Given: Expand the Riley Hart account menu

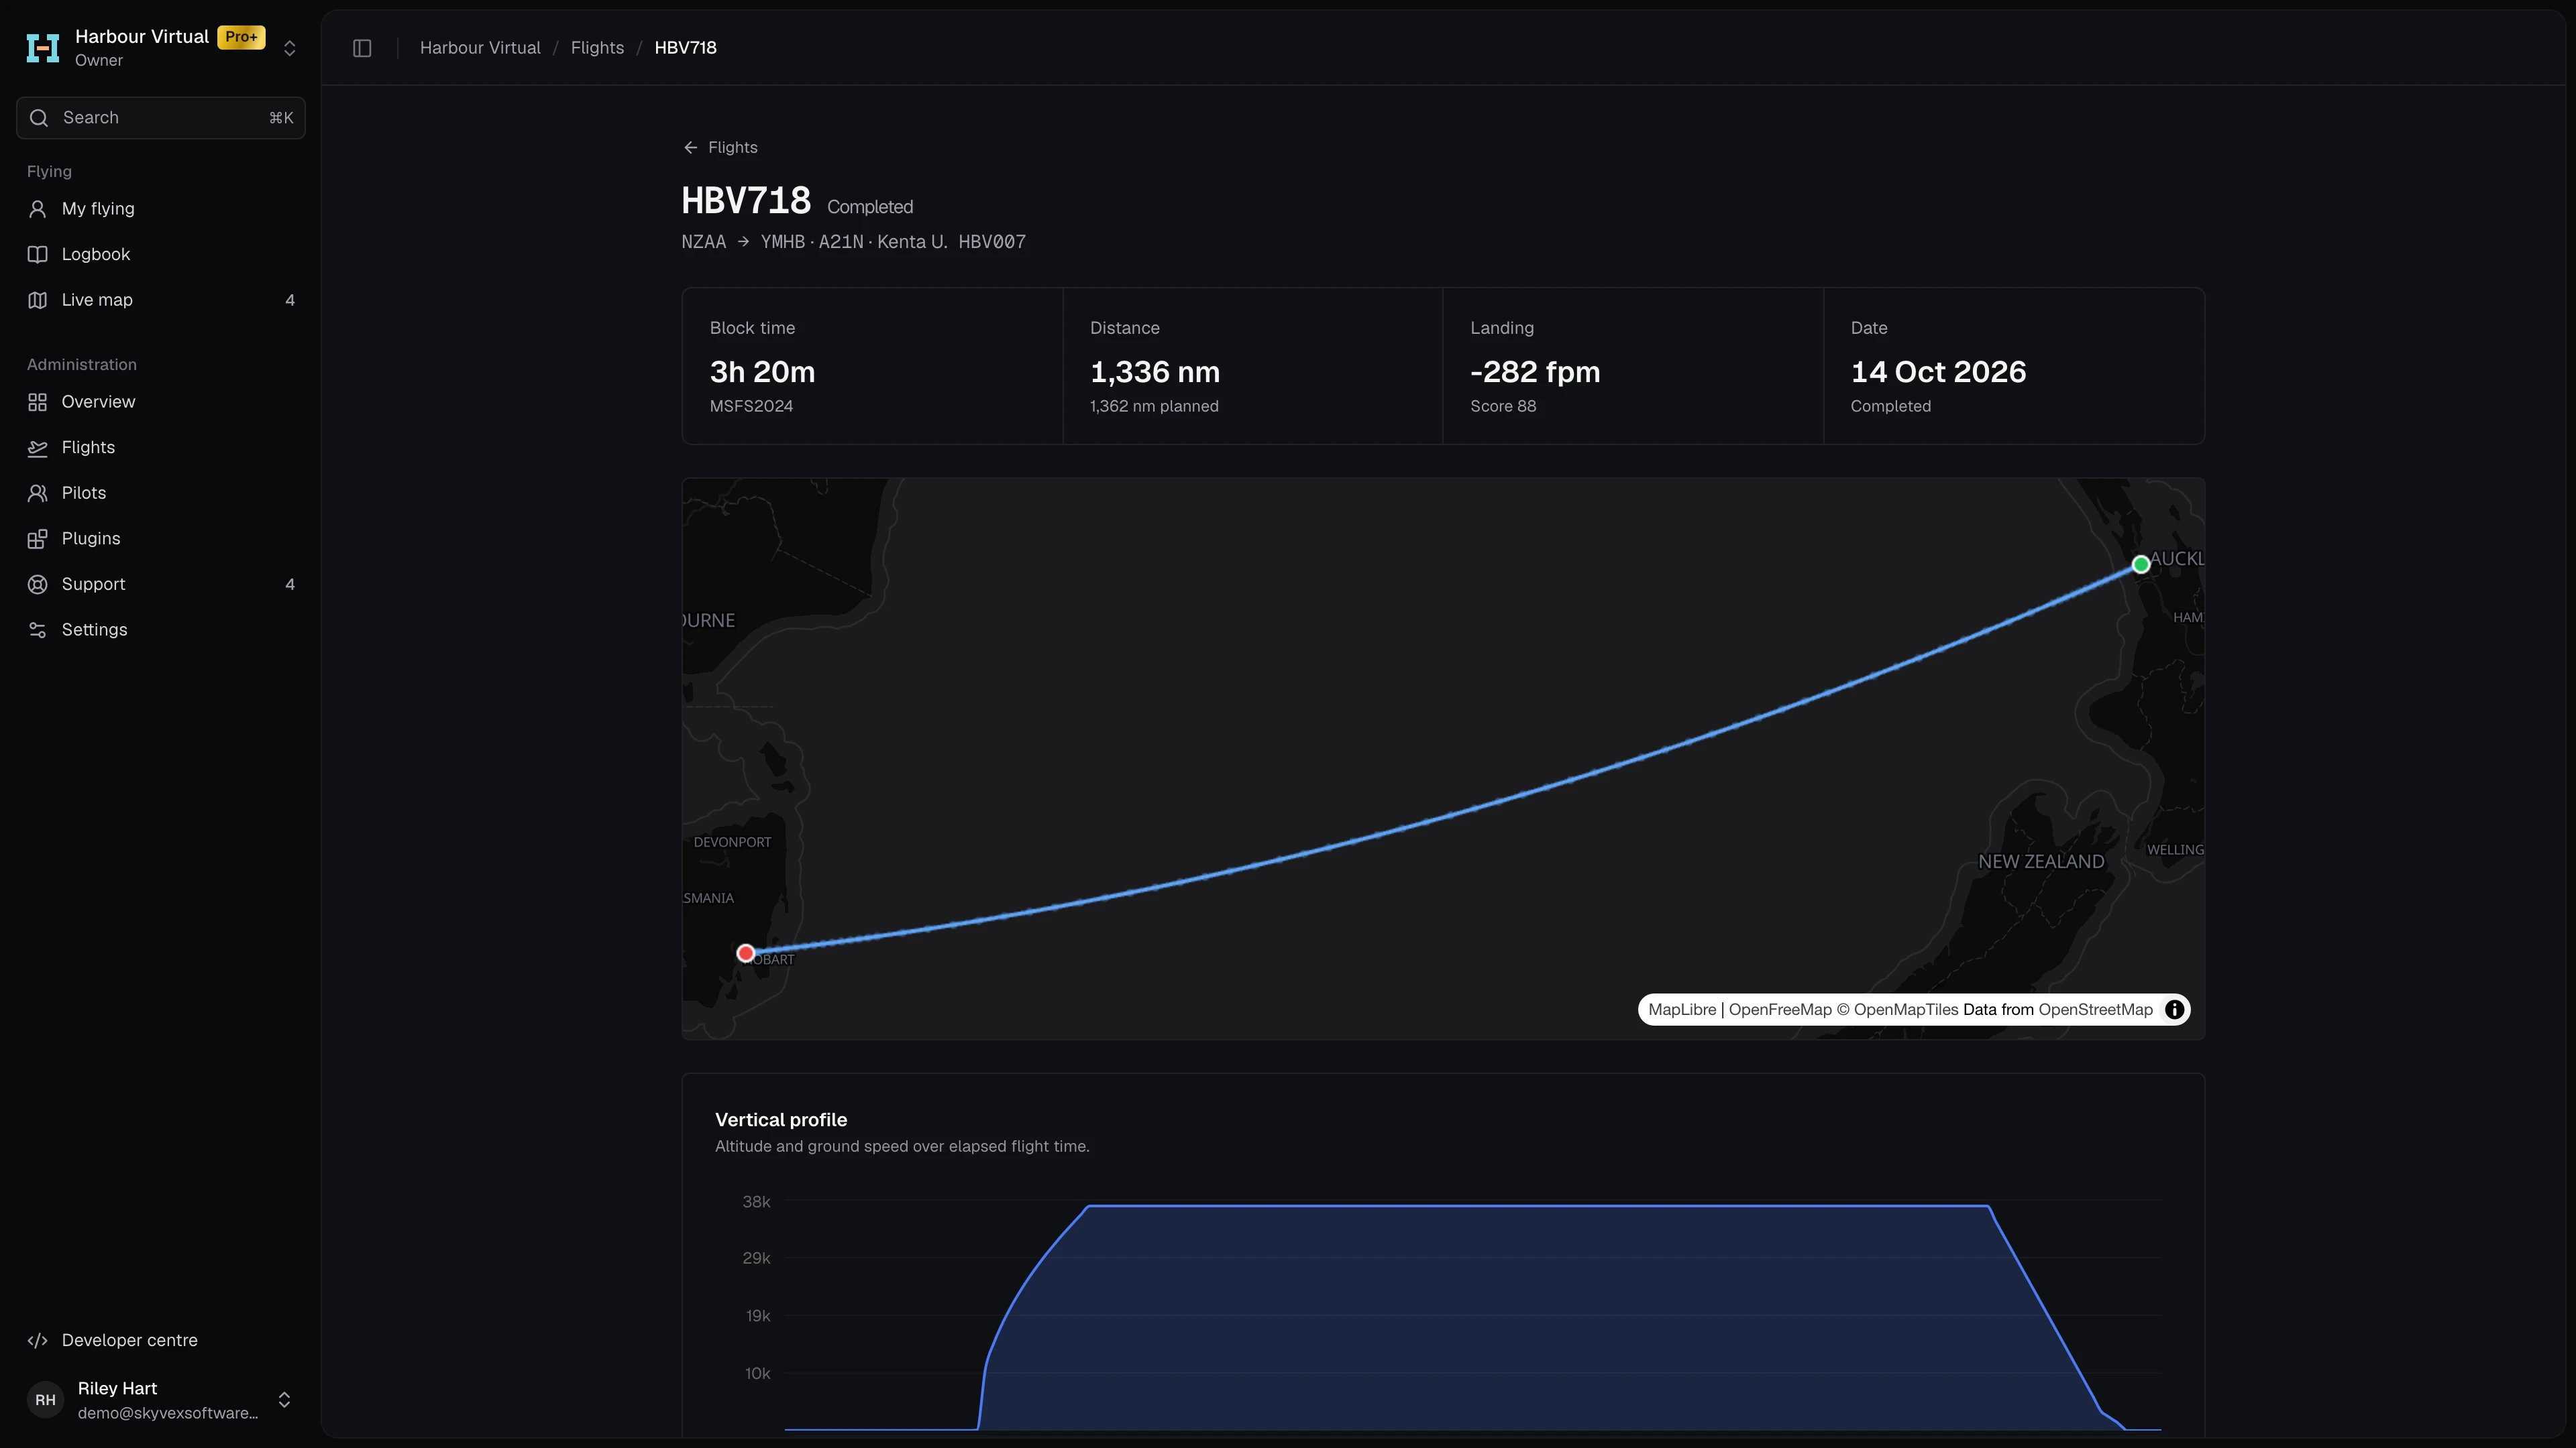Looking at the screenshot, I should coord(284,1400).
